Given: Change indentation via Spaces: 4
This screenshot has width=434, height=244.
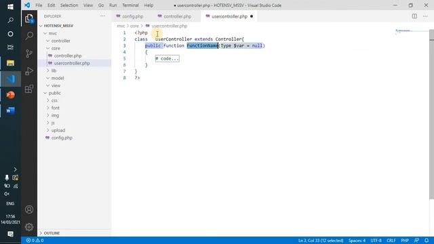Looking at the screenshot, I should tap(357, 241).
